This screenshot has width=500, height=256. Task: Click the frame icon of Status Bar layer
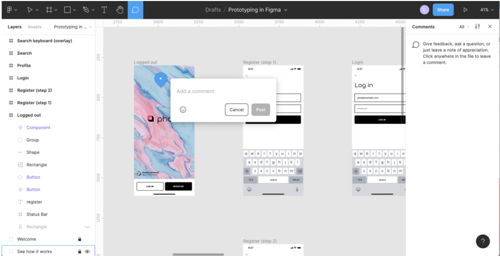(x=21, y=214)
